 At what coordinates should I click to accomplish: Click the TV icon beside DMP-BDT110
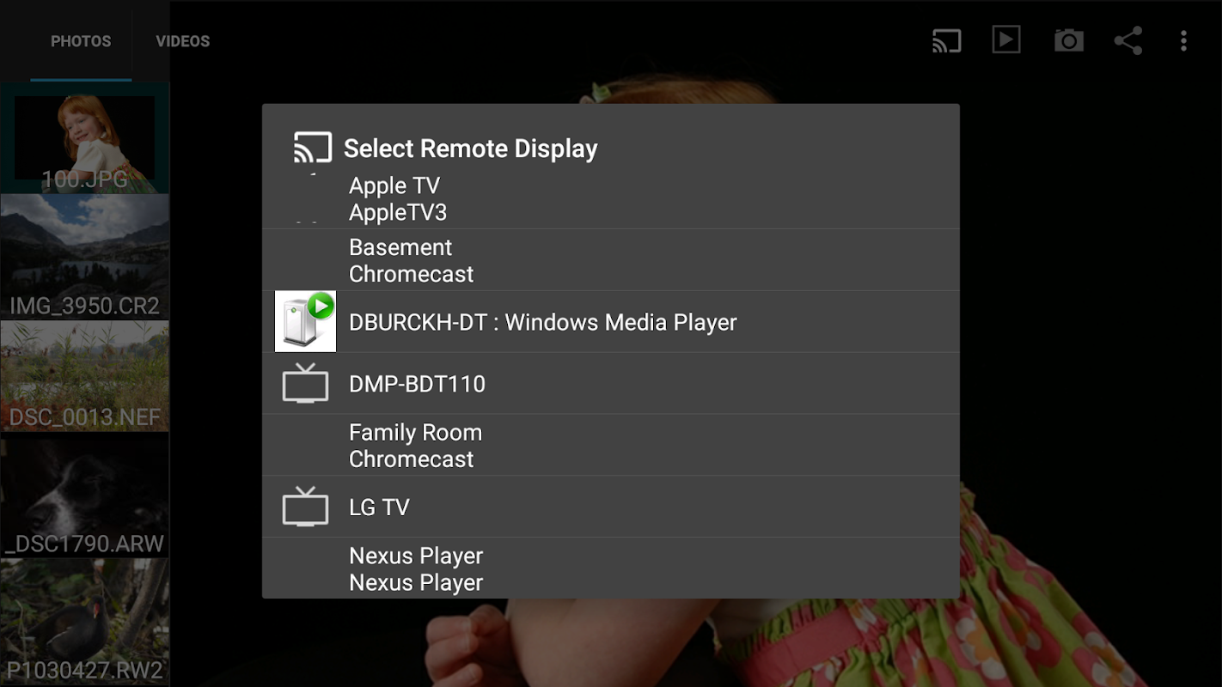[305, 383]
